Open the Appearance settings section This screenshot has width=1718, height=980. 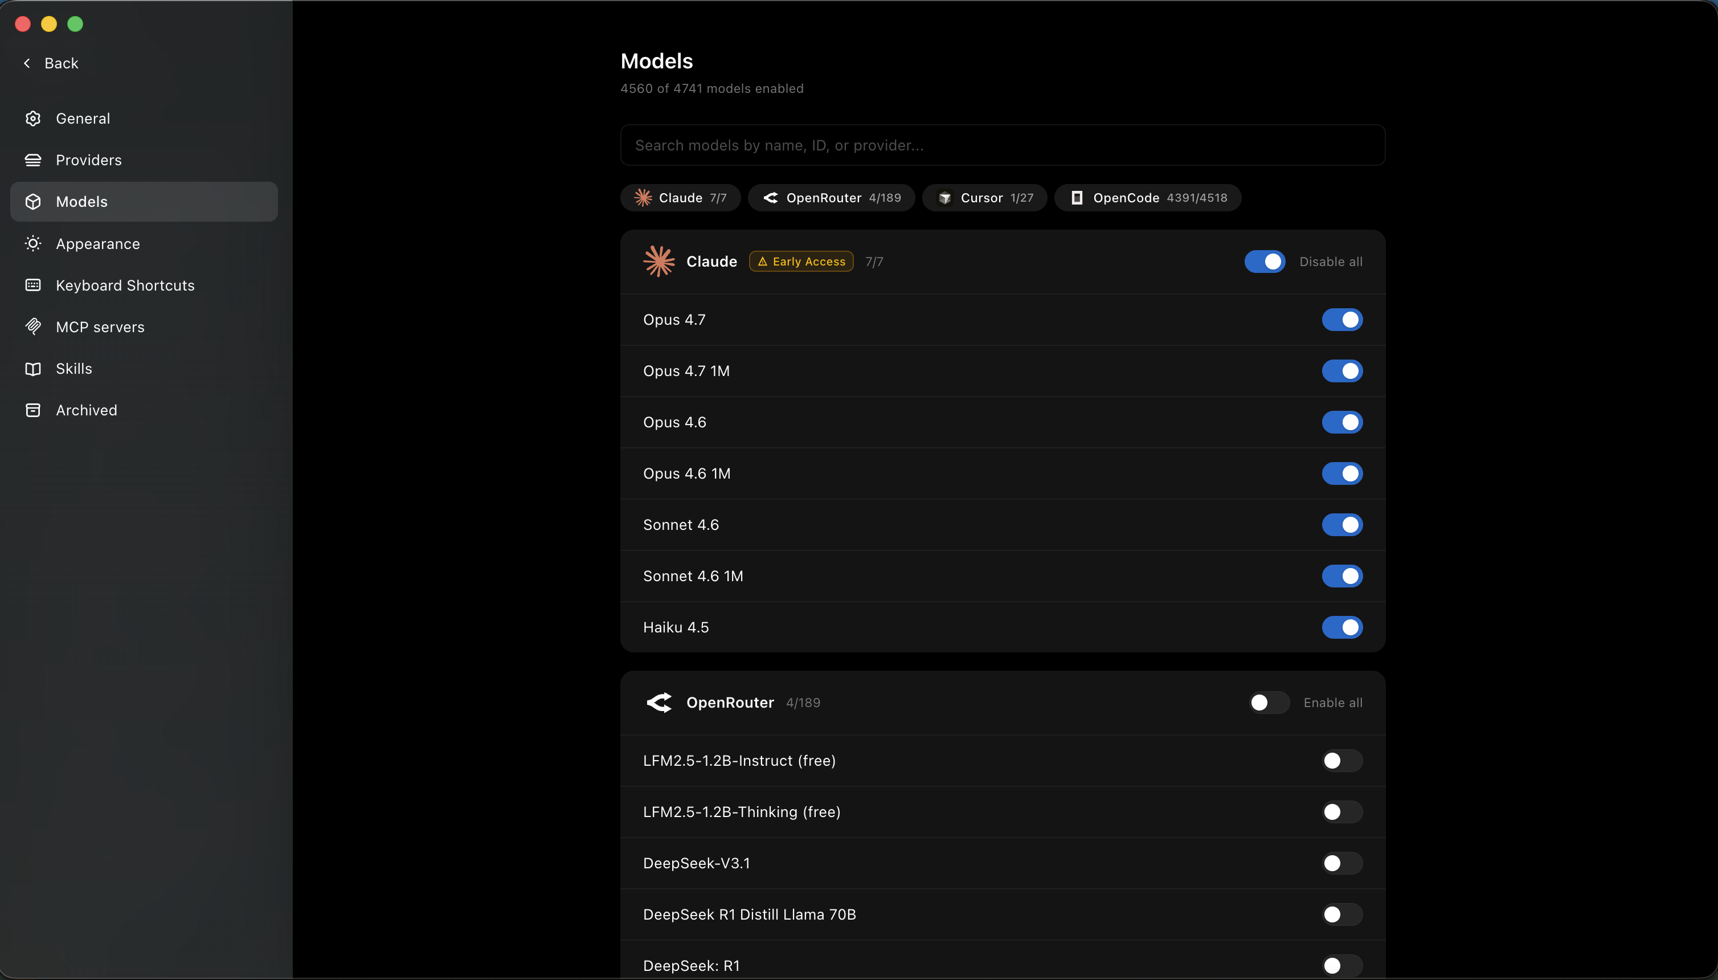[144, 244]
